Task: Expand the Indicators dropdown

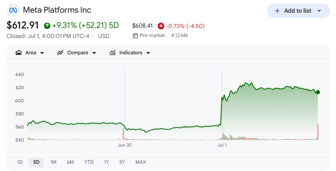Action: pyautogui.click(x=130, y=52)
